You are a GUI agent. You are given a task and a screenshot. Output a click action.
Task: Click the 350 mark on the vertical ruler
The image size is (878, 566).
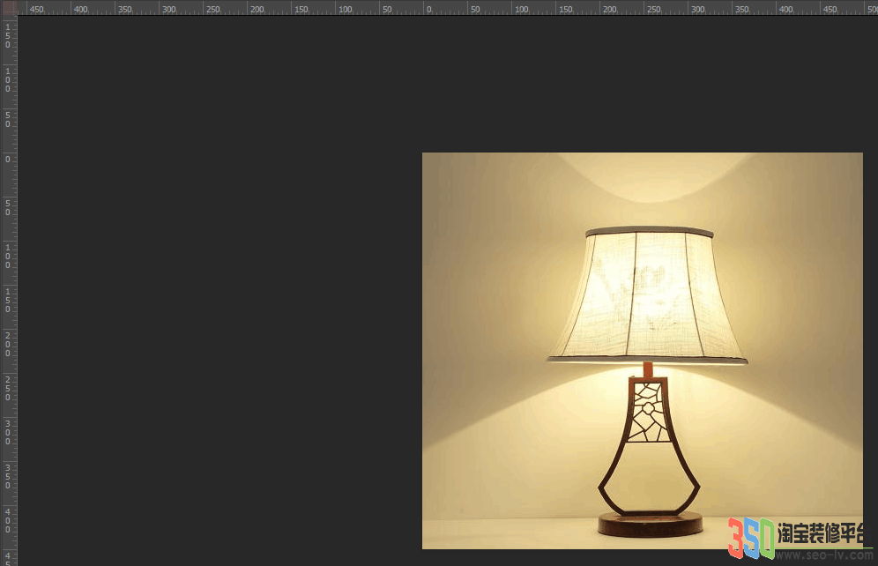[8, 476]
